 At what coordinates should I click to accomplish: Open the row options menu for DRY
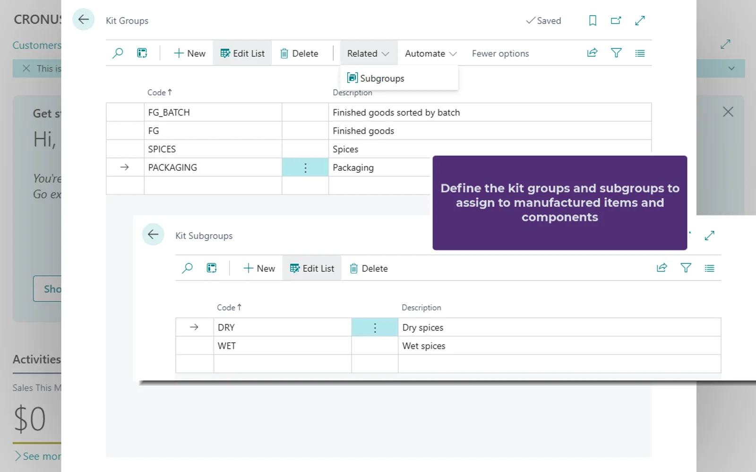(x=375, y=327)
